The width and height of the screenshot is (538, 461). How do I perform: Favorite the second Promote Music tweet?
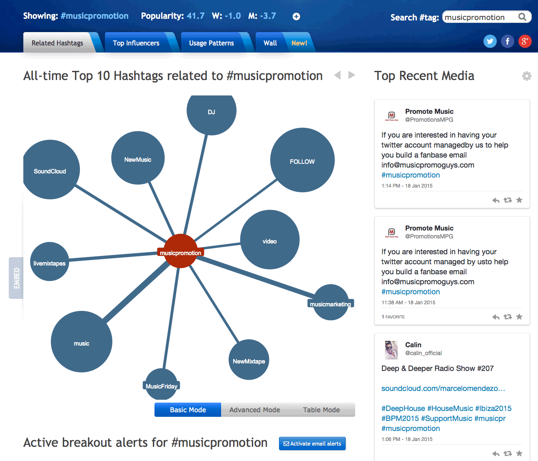[519, 317]
